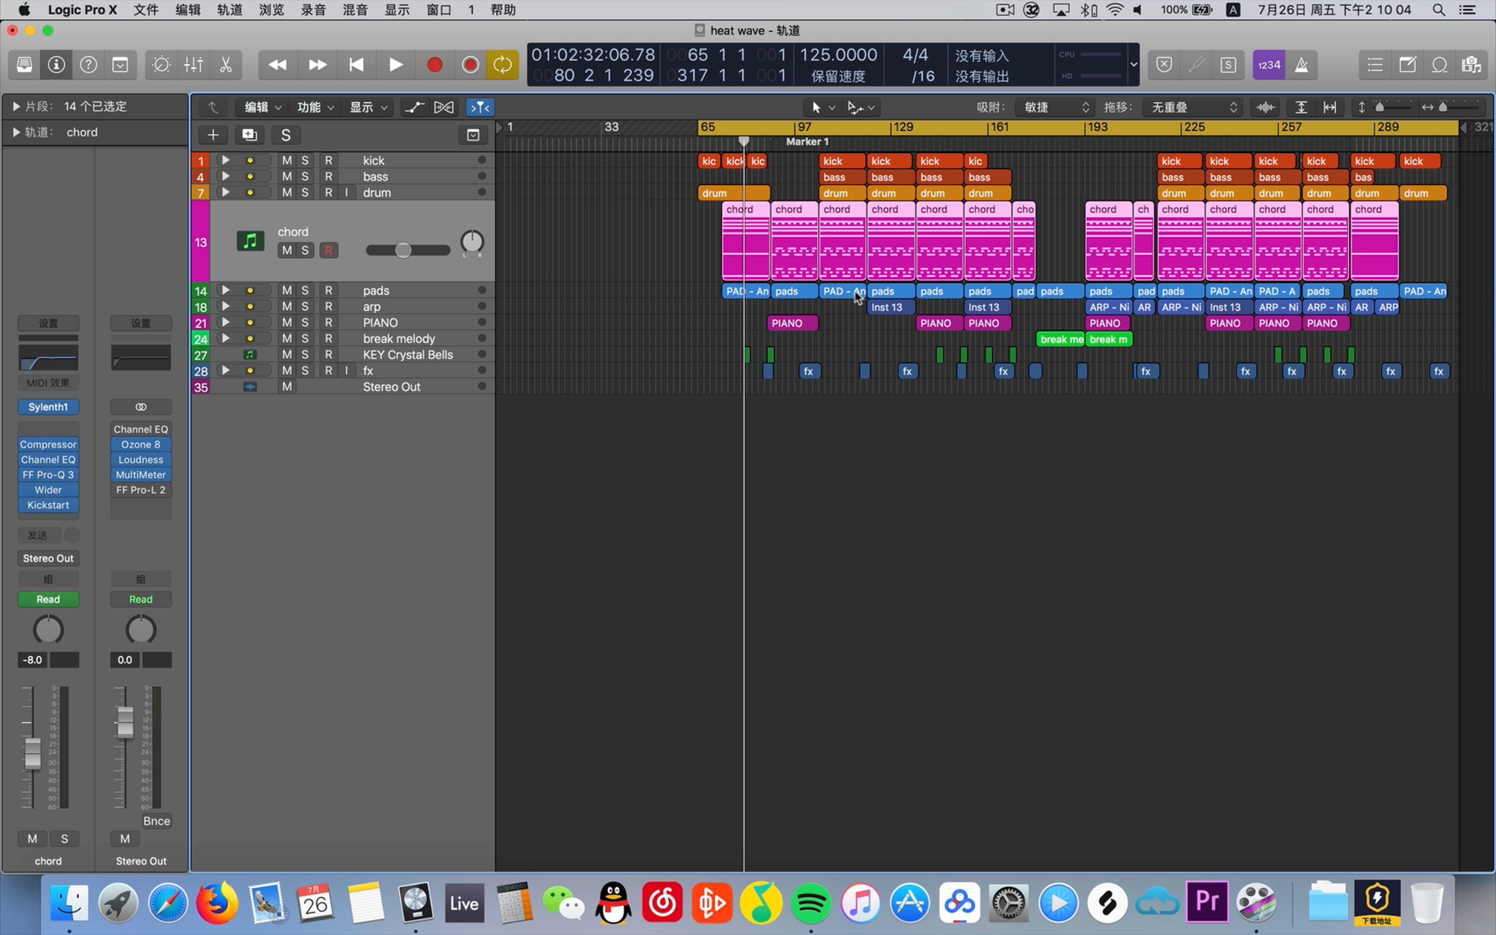
Task: Open the Scissors editors button
Action: click(226, 64)
